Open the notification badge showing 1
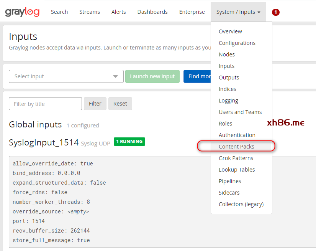316x251 pixels. tap(275, 12)
